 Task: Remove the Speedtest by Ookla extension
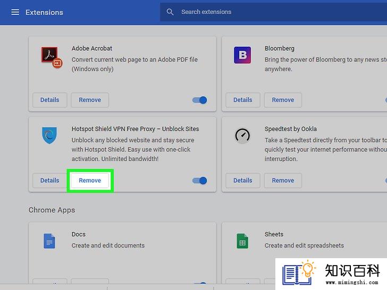pyautogui.click(x=283, y=181)
